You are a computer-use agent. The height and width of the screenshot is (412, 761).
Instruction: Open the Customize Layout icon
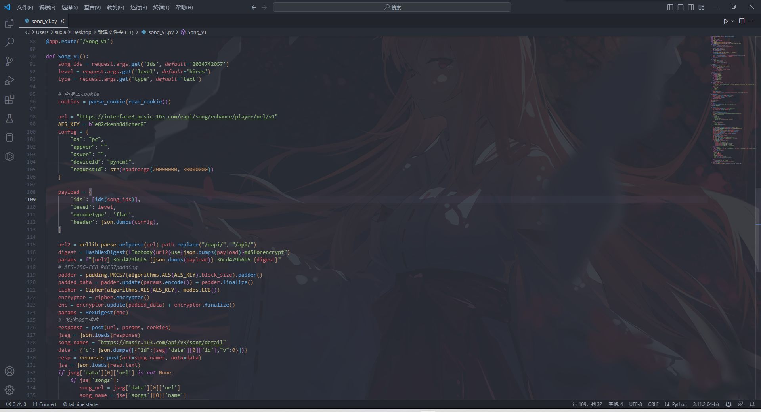tap(702, 7)
